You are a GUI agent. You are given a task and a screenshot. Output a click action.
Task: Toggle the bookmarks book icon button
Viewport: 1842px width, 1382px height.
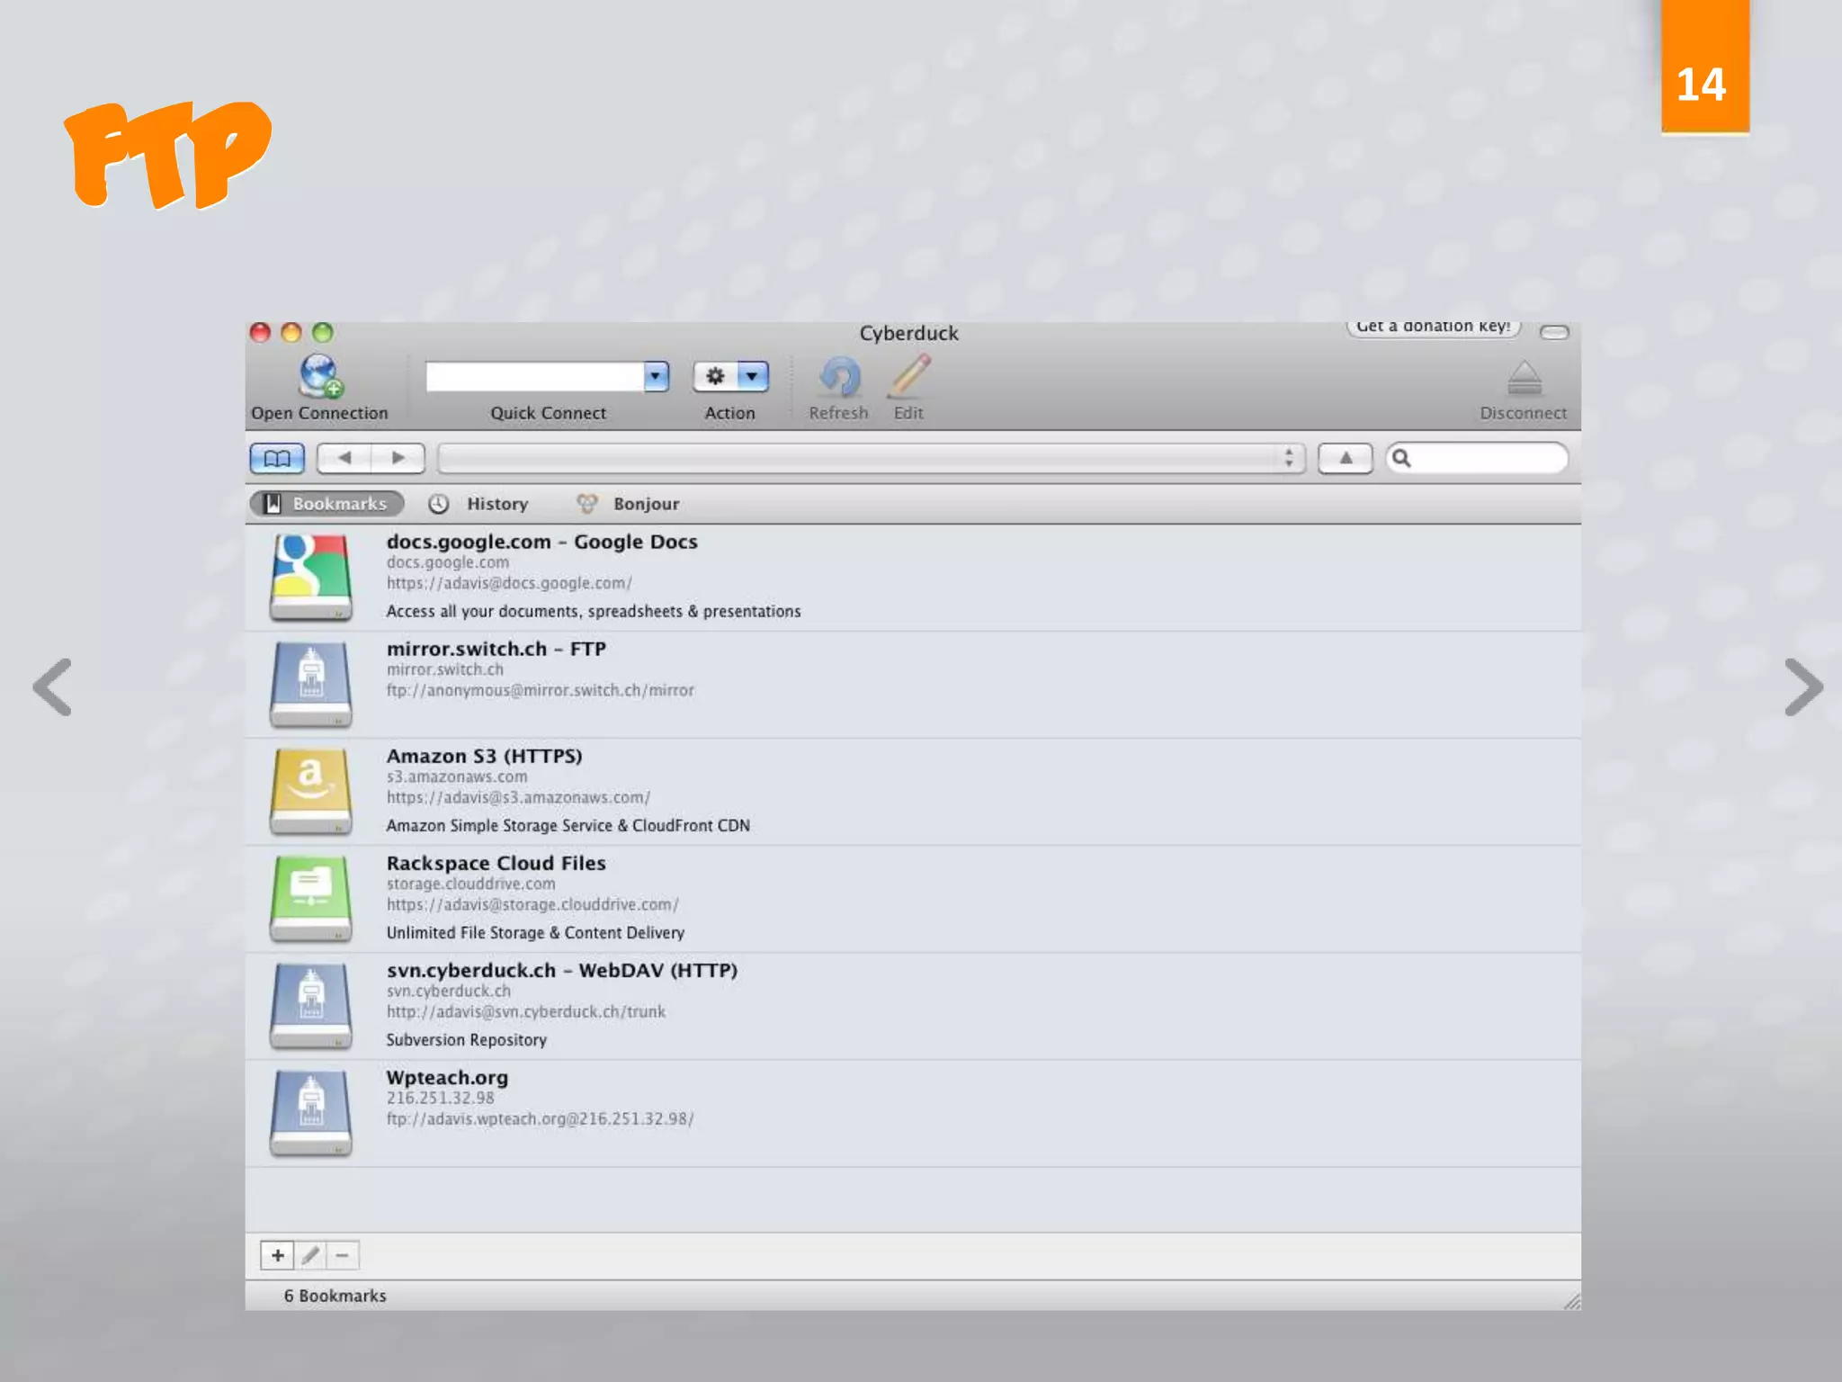(277, 458)
